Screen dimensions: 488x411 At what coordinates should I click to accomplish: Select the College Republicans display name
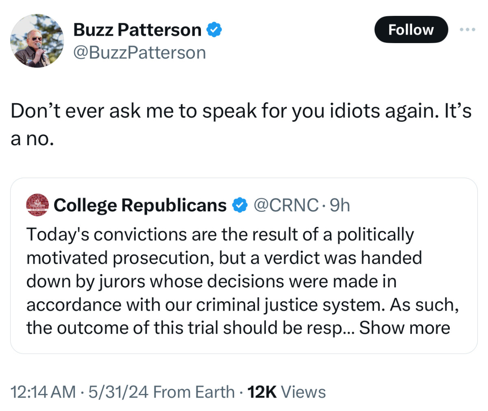[140, 205]
